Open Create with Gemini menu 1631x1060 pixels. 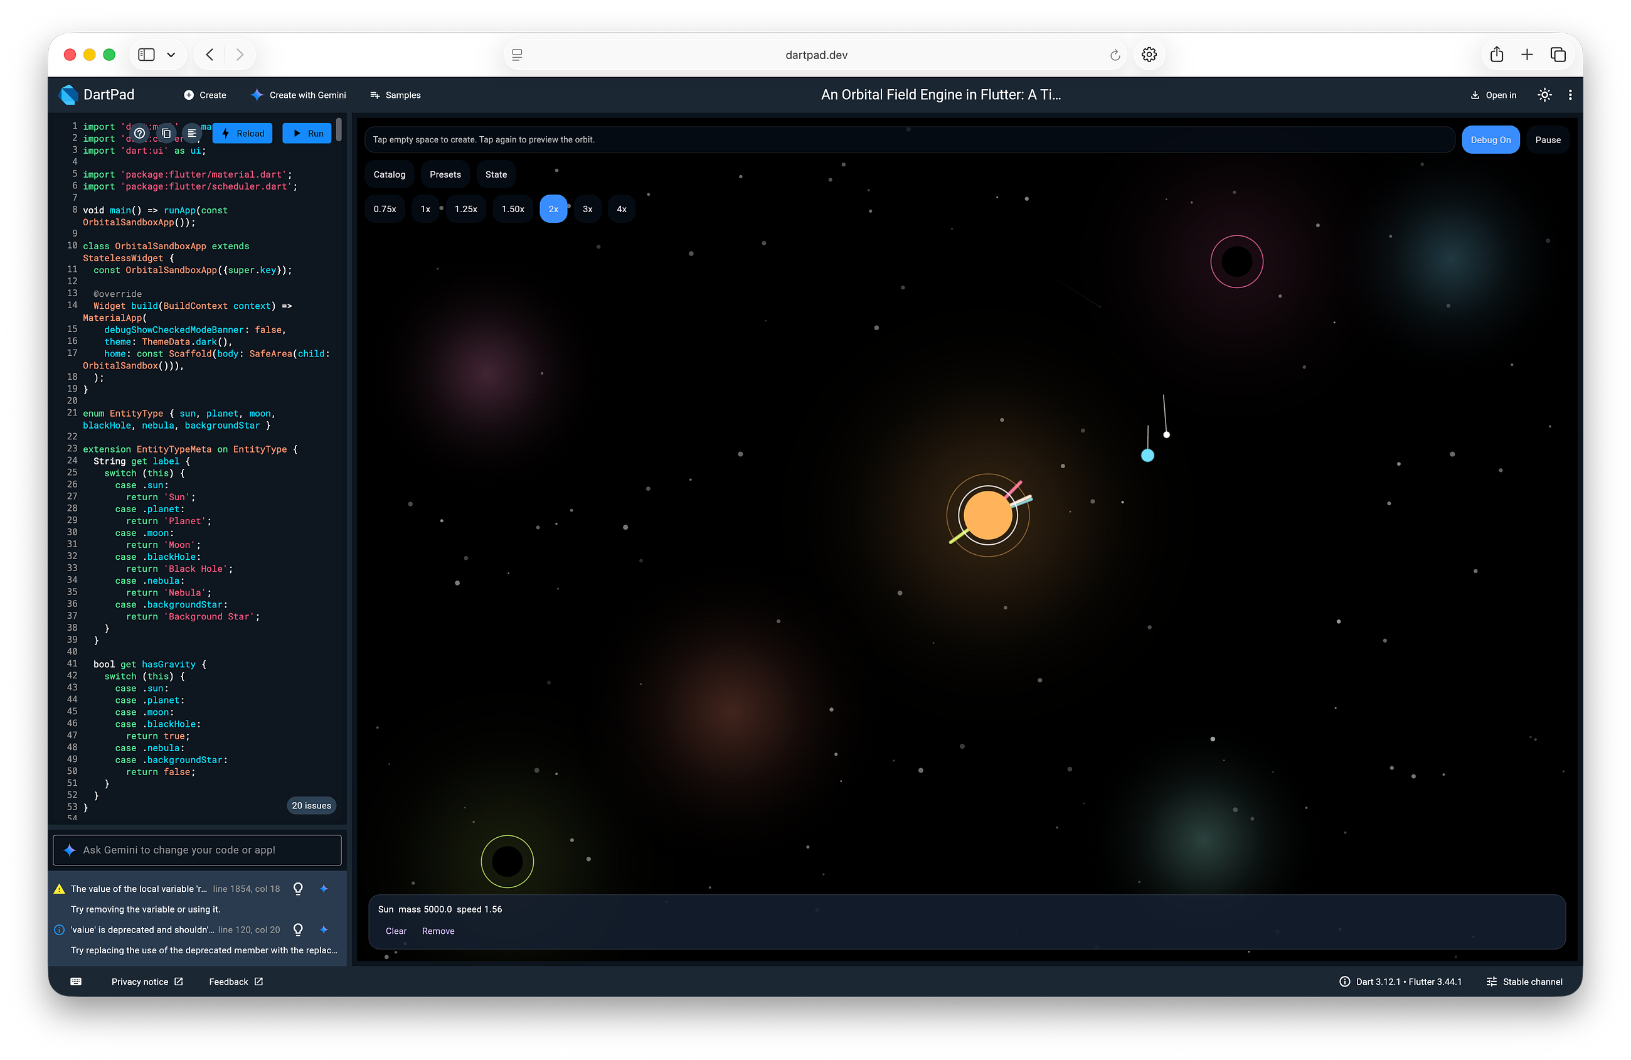299,95
